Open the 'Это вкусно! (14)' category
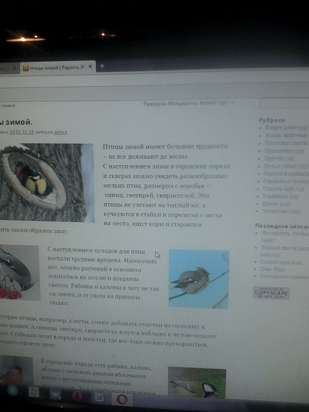Viewport: 309px width, 412px height. (x=281, y=211)
